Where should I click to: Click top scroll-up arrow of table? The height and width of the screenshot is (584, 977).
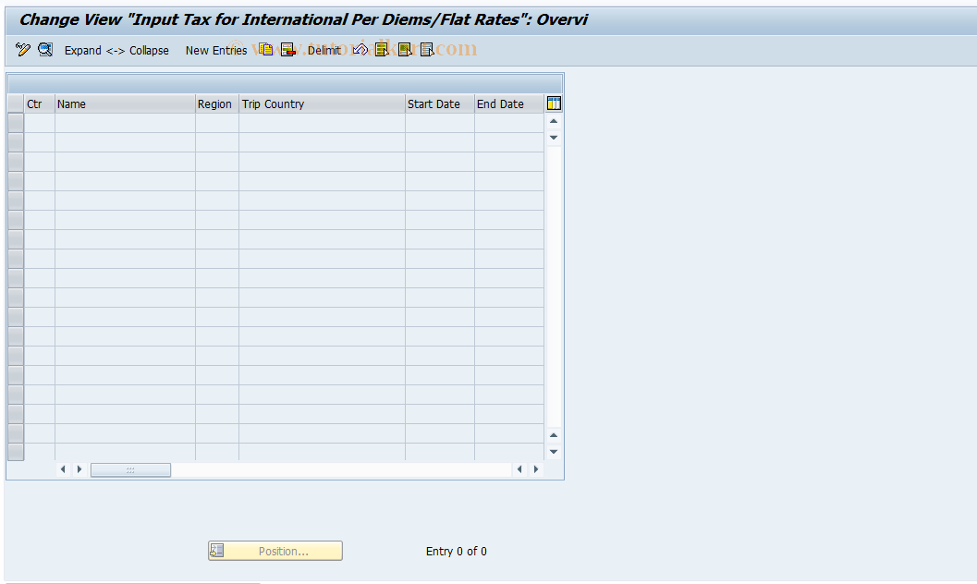[x=554, y=121]
